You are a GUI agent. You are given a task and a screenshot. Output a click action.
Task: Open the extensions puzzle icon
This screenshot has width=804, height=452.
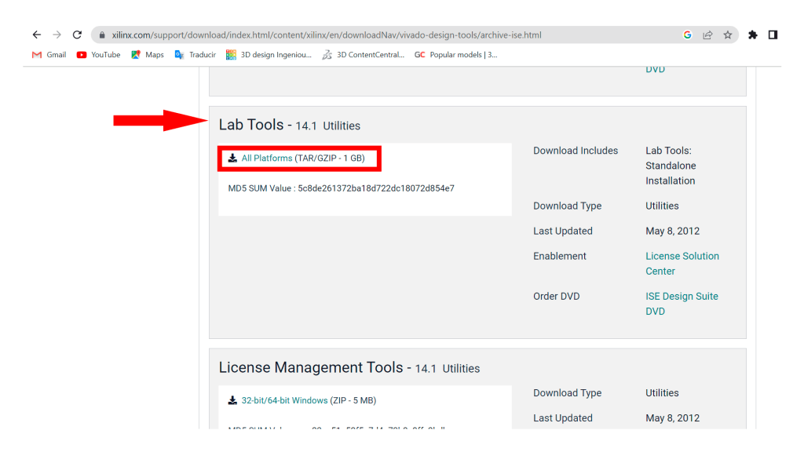[x=753, y=35]
